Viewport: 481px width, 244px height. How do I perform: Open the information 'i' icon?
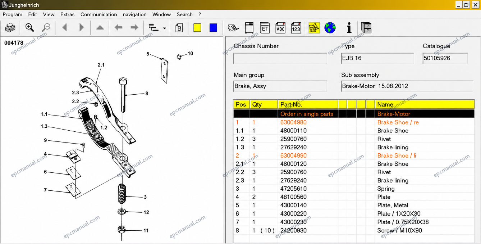(349, 28)
